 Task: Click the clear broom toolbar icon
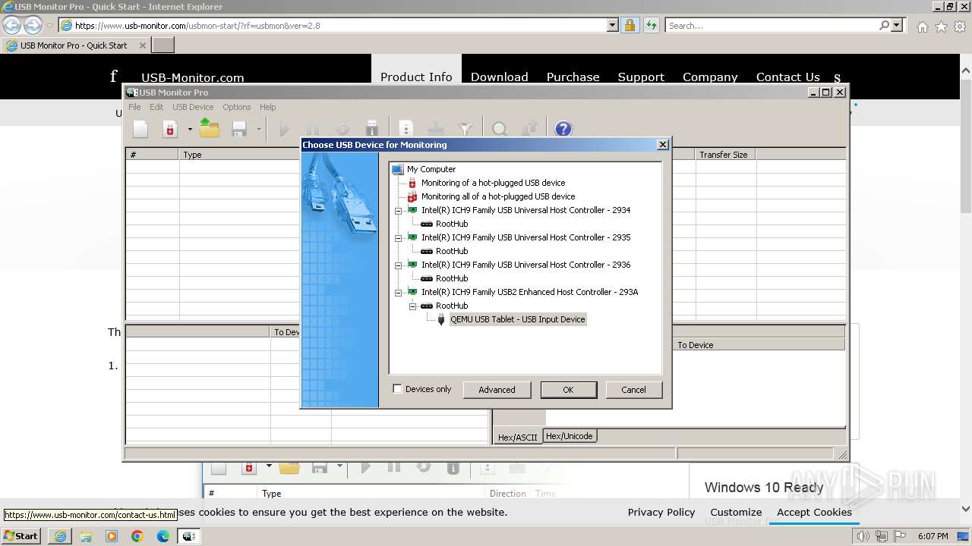click(x=436, y=129)
